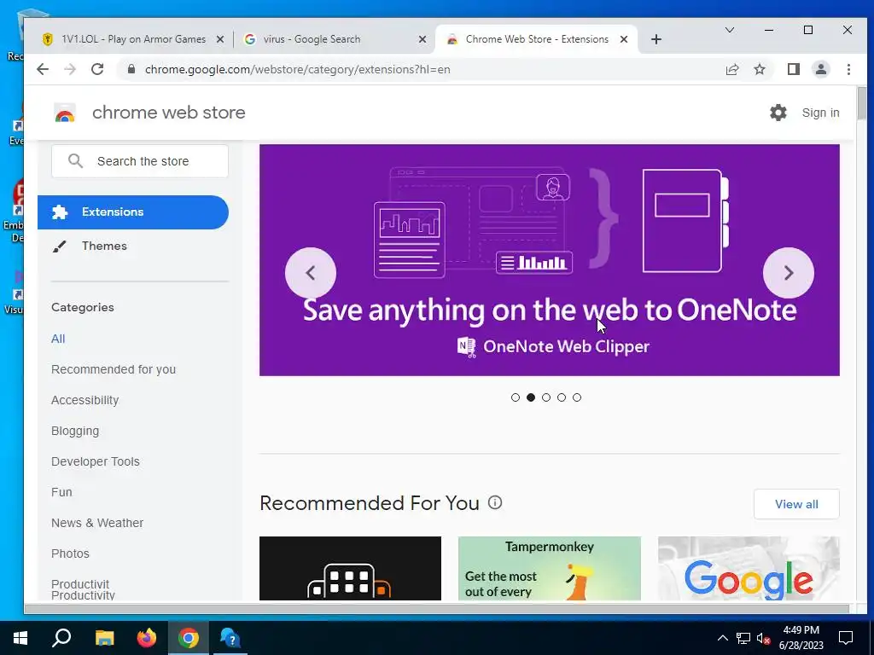This screenshot has width=874, height=655.
Task: Click View all for Recommended For You
Action: 796,504
